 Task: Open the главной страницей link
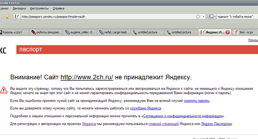tap(163, 124)
